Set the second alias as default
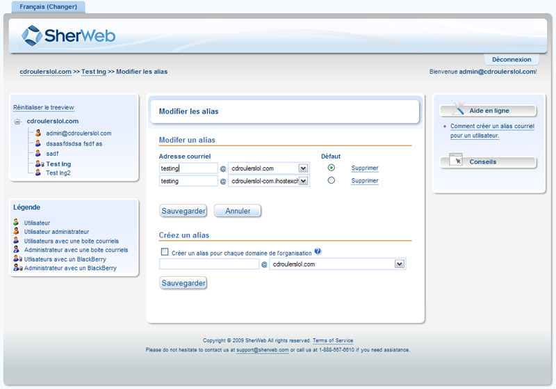 (331, 181)
